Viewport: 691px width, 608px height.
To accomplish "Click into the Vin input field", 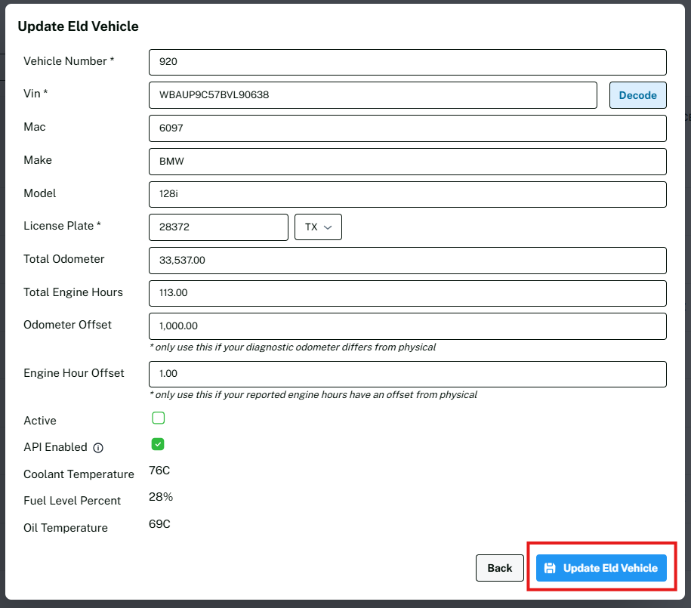I will (x=373, y=95).
